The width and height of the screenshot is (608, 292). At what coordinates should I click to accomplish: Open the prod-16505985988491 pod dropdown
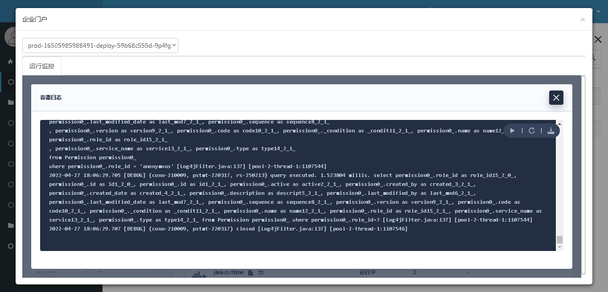100,45
